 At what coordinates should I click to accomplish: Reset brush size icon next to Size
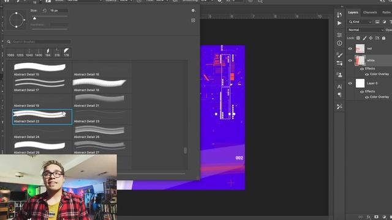pyautogui.click(x=45, y=10)
